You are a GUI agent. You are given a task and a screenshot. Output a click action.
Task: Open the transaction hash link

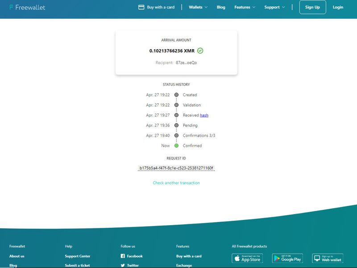tap(204, 115)
